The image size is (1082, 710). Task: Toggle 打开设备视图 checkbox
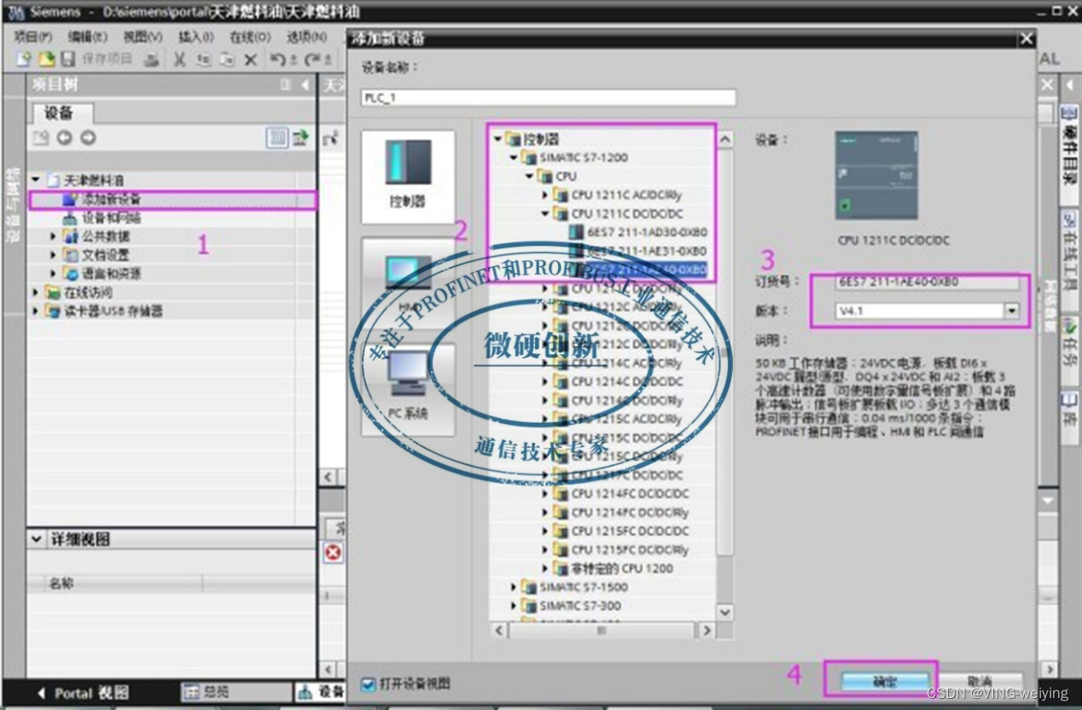[369, 684]
